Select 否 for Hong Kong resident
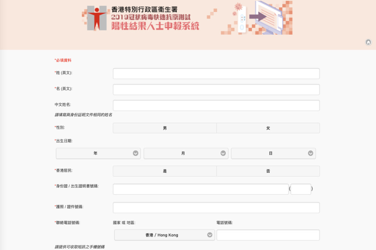 tap(268, 171)
